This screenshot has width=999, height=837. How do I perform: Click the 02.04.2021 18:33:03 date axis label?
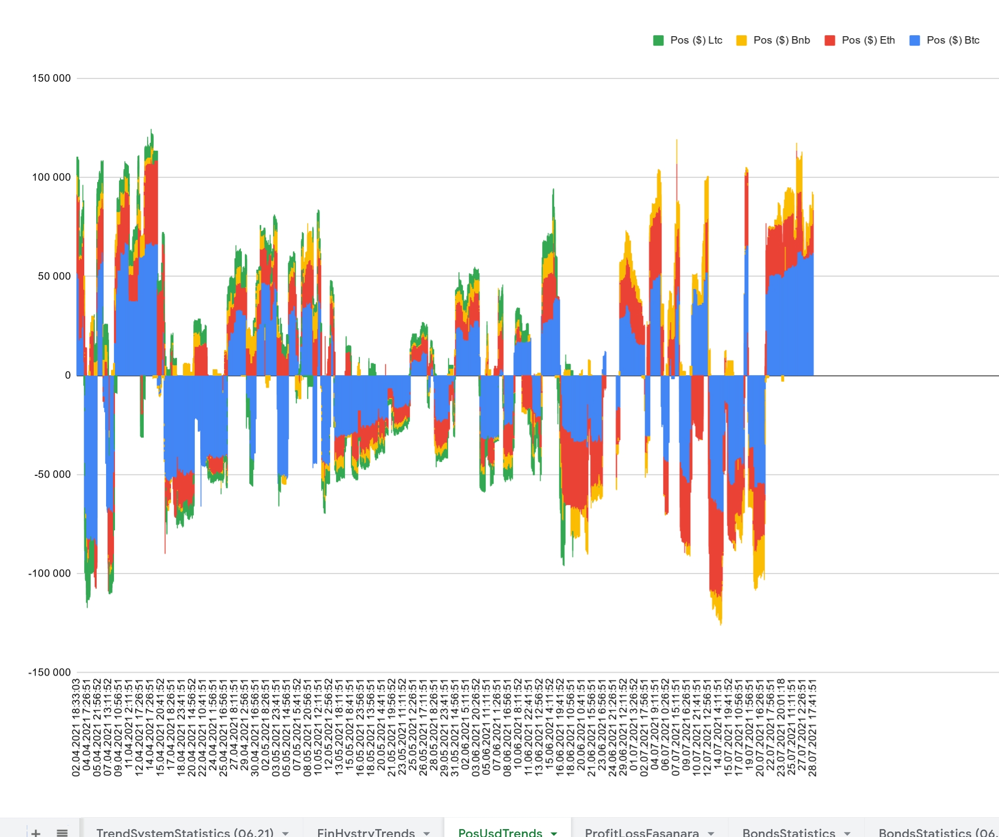point(76,727)
